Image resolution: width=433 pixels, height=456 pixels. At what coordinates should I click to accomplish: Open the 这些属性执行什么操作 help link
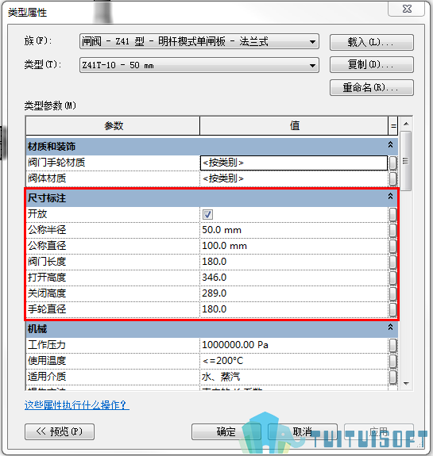point(77,404)
